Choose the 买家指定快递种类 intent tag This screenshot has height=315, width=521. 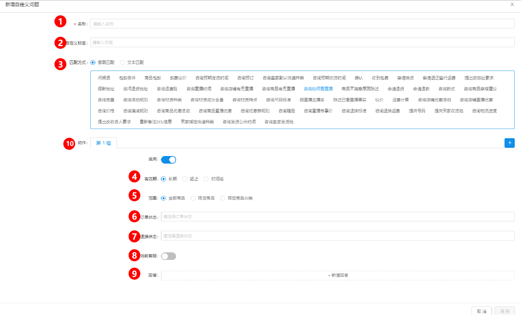[197, 122]
